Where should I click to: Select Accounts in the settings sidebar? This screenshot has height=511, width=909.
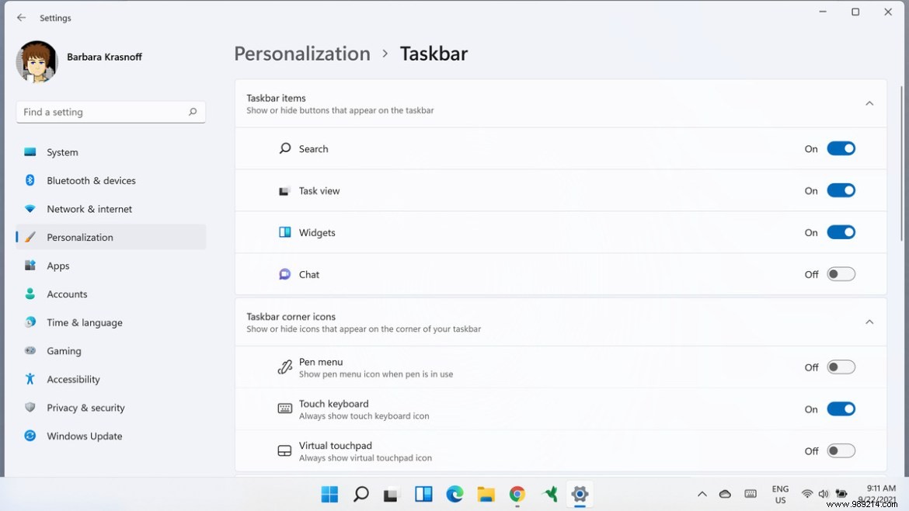click(68, 294)
